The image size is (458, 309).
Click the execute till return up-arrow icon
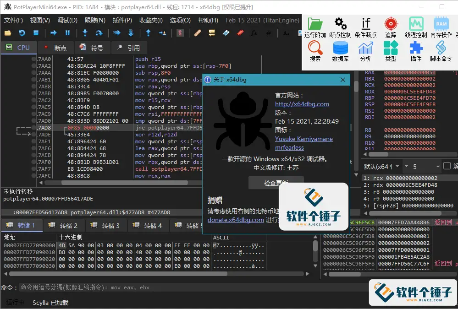pyautogui.click(x=149, y=33)
